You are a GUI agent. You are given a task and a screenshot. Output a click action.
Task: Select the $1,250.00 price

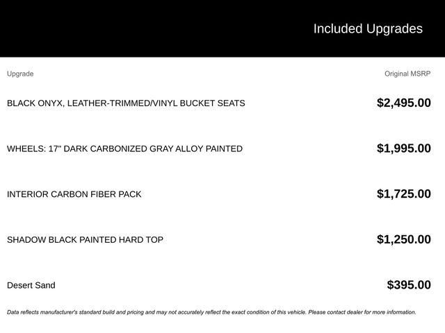(403, 240)
